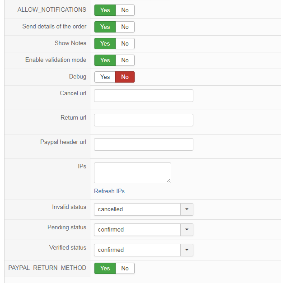
Task: Enable Debug by clicking Yes
Action: click(x=105, y=77)
